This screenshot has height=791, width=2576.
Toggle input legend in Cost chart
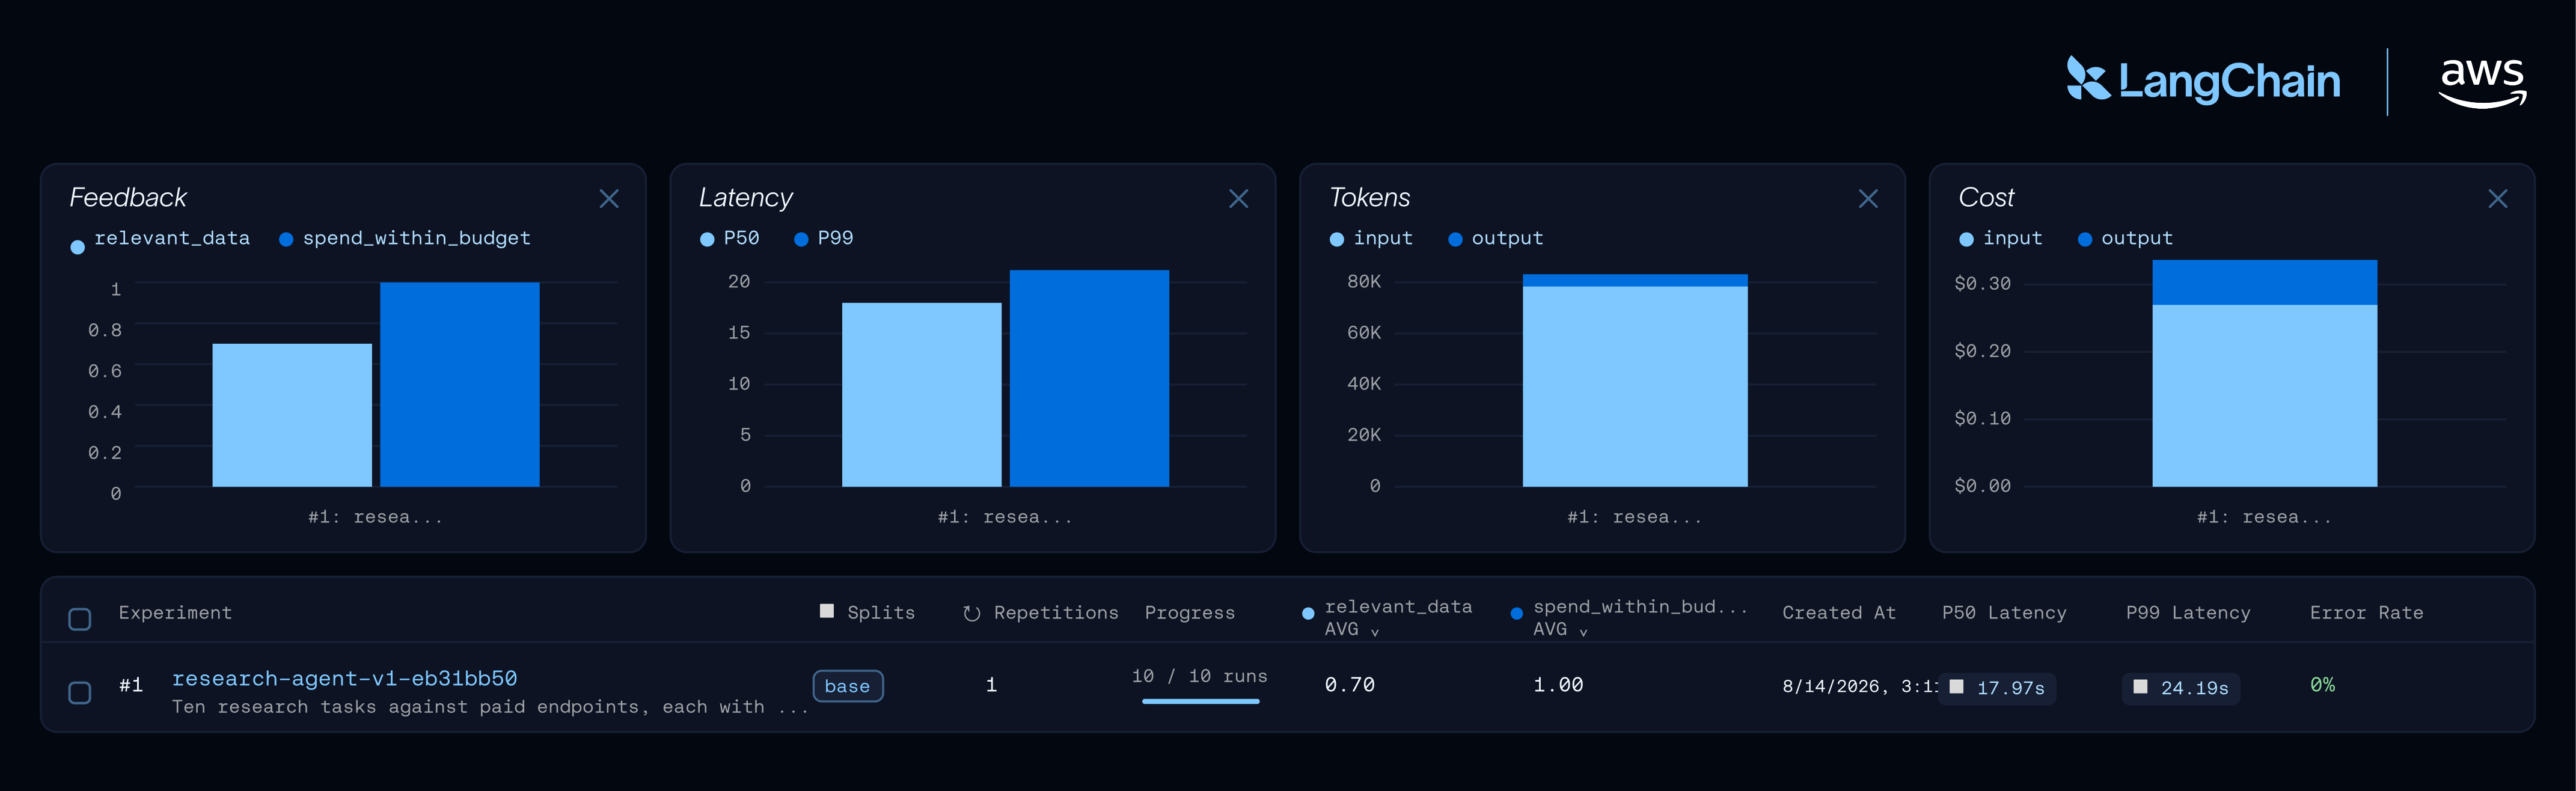2000,239
